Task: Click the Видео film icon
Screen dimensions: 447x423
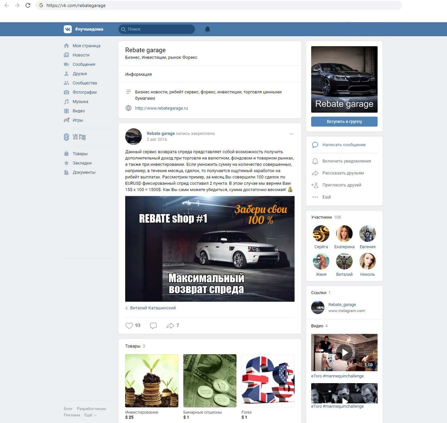Action: point(66,111)
